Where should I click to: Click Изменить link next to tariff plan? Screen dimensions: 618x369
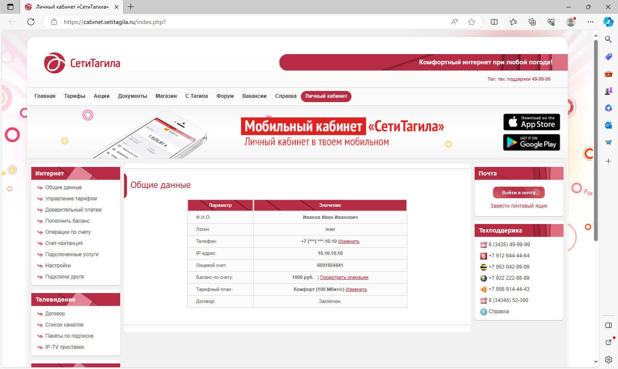(x=356, y=289)
